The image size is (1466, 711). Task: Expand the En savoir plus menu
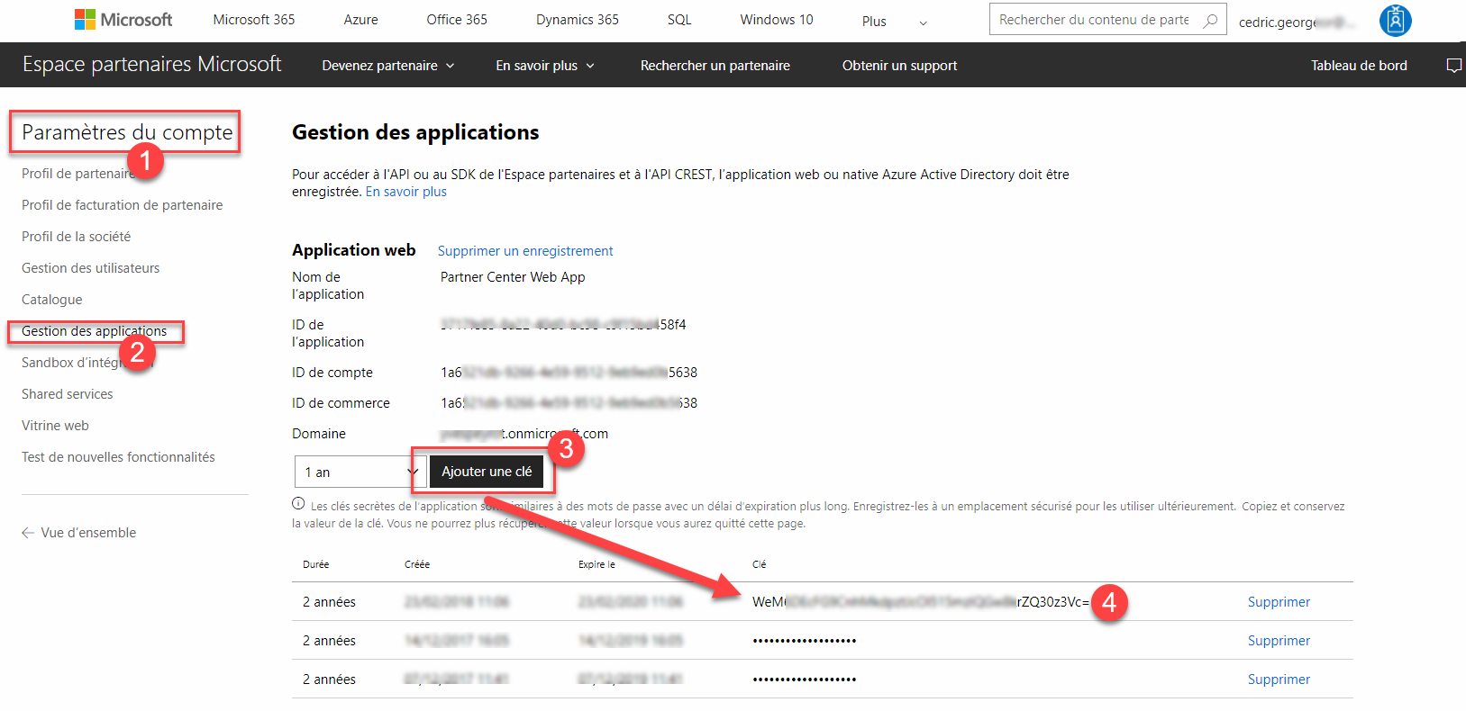tap(545, 66)
